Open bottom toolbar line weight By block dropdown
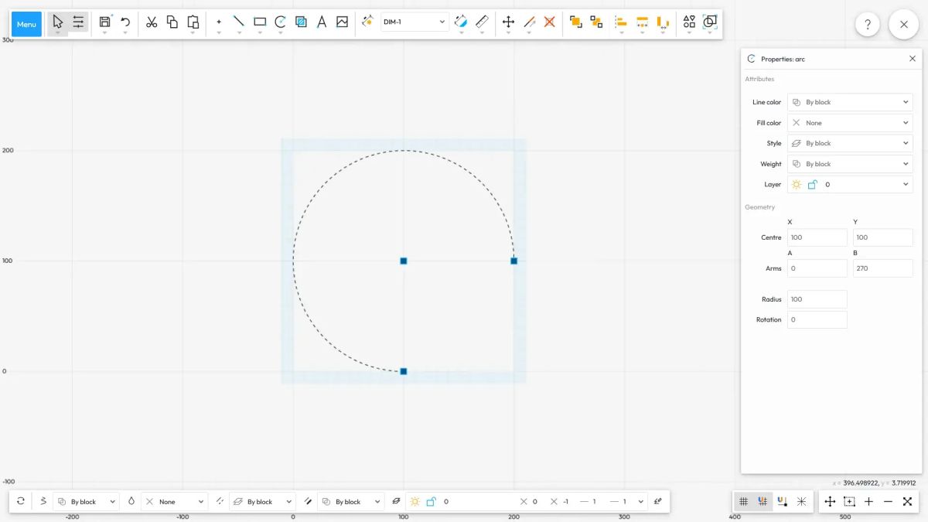Image resolution: width=928 pixels, height=522 pixels. click(350, 501)
